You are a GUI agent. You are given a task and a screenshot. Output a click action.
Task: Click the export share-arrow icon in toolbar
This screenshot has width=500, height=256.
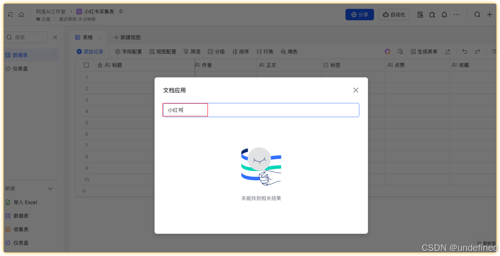(447, 52)
